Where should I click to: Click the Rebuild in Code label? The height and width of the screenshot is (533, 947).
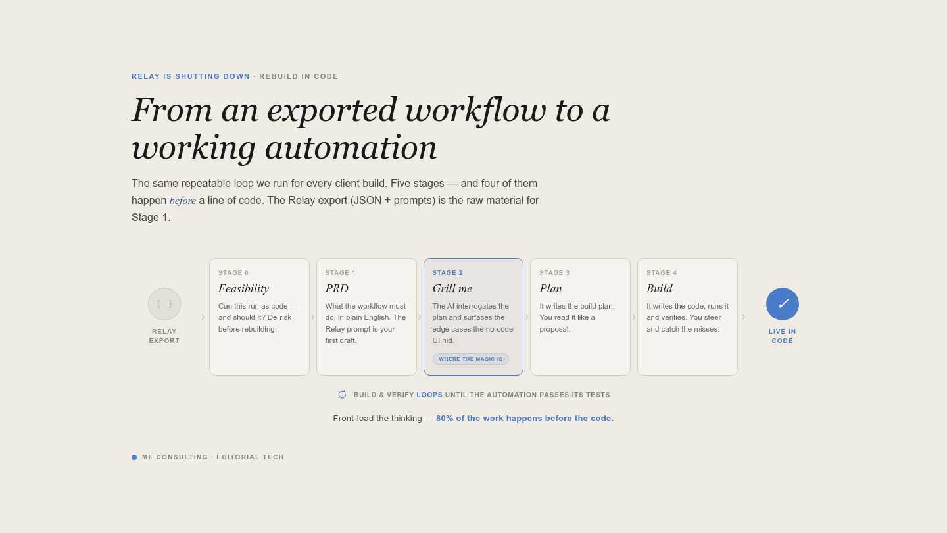point(299,76)
